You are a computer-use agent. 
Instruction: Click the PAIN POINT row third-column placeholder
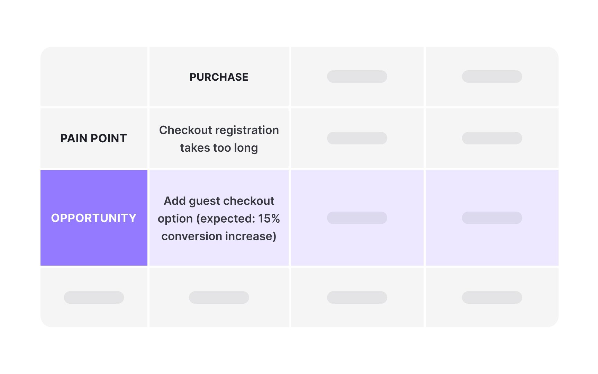[x=357, y=138]
